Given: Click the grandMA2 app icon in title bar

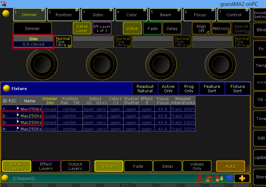Looking at the screenshot, I should tap(3, 4).
